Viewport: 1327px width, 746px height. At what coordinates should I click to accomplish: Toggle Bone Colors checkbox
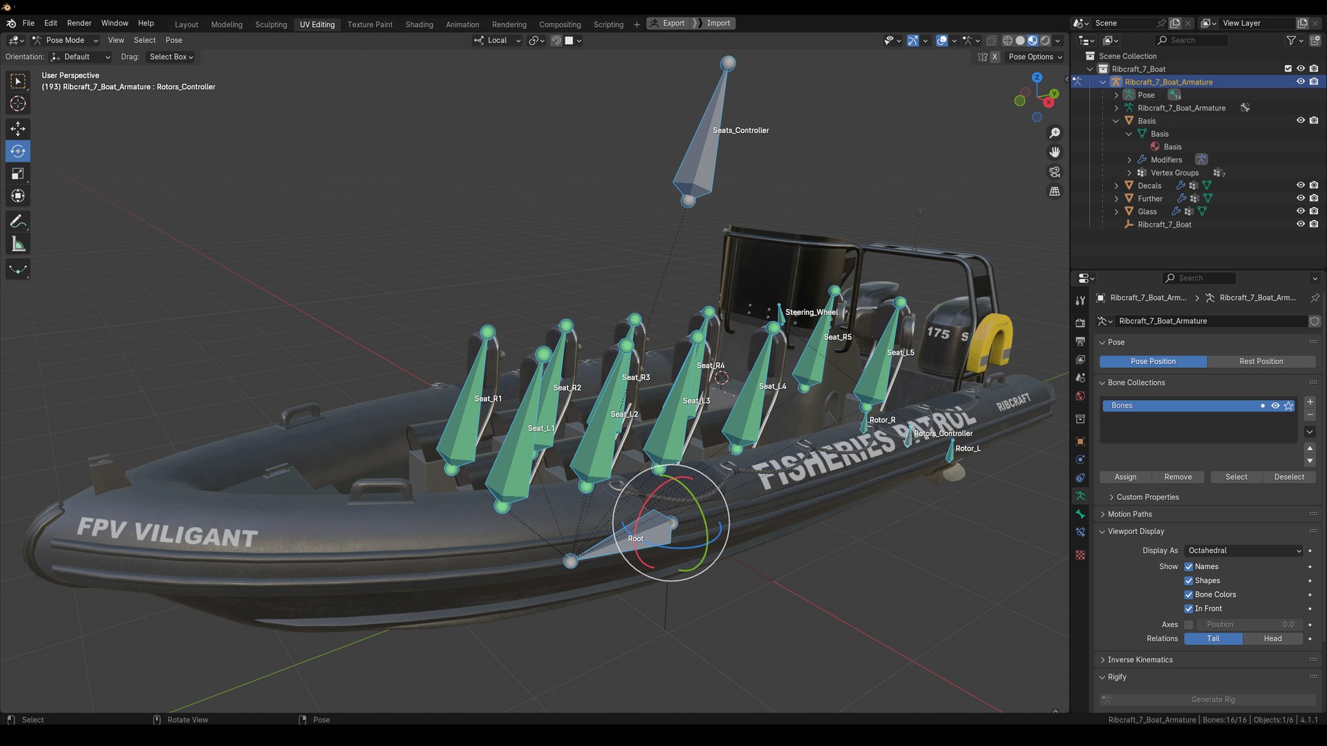(1189, 595)
